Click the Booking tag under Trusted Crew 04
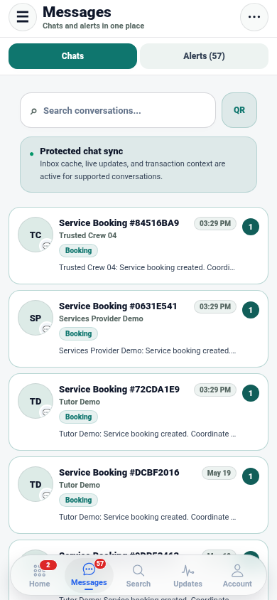This screenshot has height=600, width=277. tap(78, 251)
